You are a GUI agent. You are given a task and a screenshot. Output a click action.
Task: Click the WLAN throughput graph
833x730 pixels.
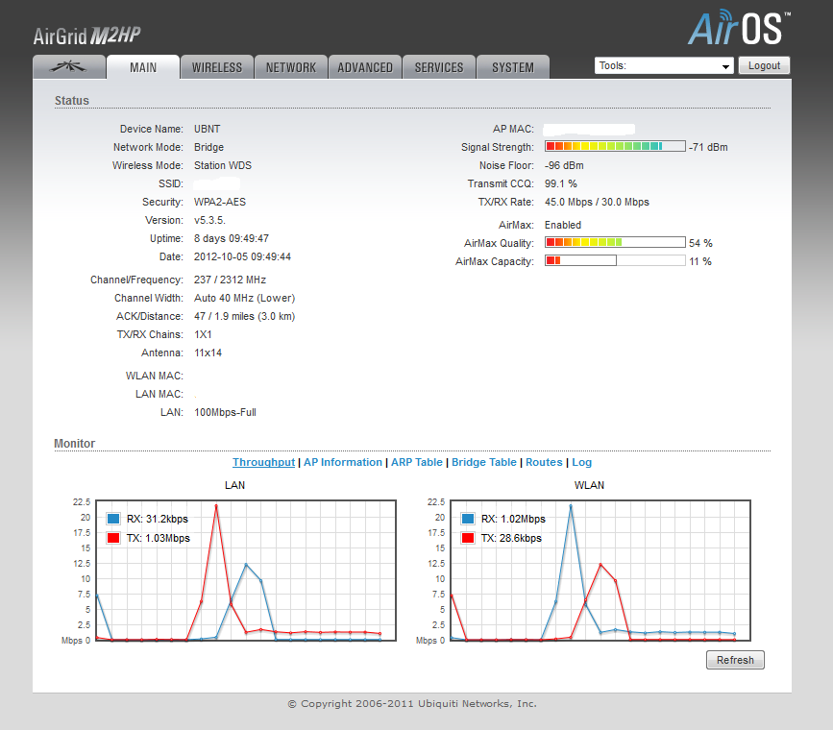click(x=600, y=571)
